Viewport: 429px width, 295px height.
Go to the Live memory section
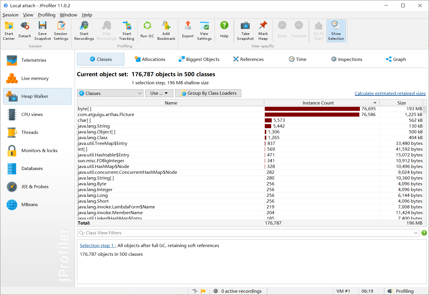pos(37,79)
